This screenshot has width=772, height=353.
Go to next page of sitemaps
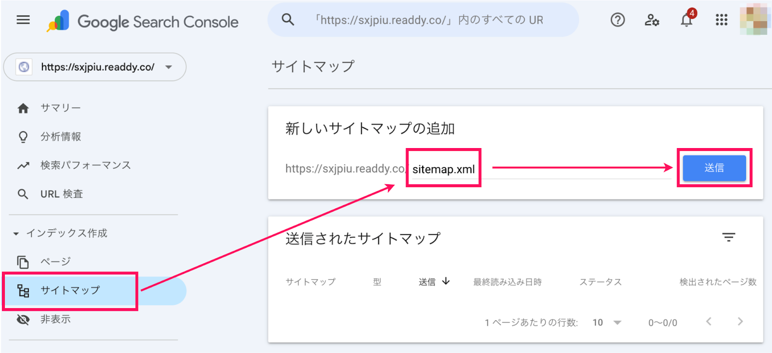pyautogui.click(x=740, y=322)
